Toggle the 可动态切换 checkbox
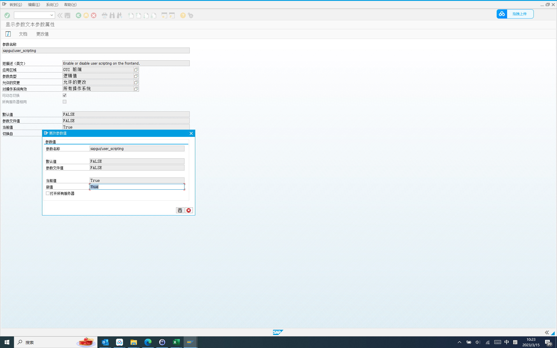This screenshot has height=348, width=557. pos(64,95)
